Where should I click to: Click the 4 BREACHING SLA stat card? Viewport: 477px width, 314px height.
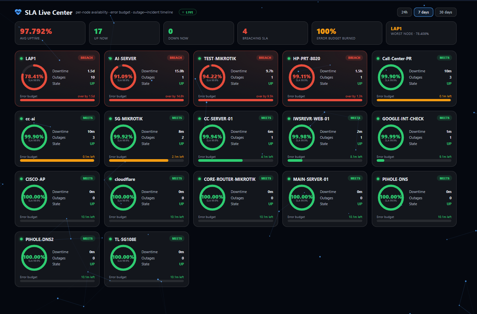(273, 33)
